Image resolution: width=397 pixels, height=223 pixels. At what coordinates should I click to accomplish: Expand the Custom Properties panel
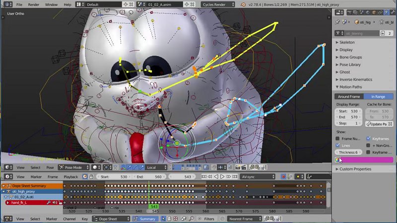[x=355, y=169]
